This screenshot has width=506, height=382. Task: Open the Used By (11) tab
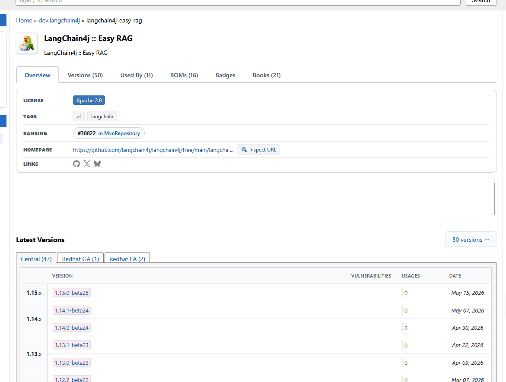tap(137, 75)
